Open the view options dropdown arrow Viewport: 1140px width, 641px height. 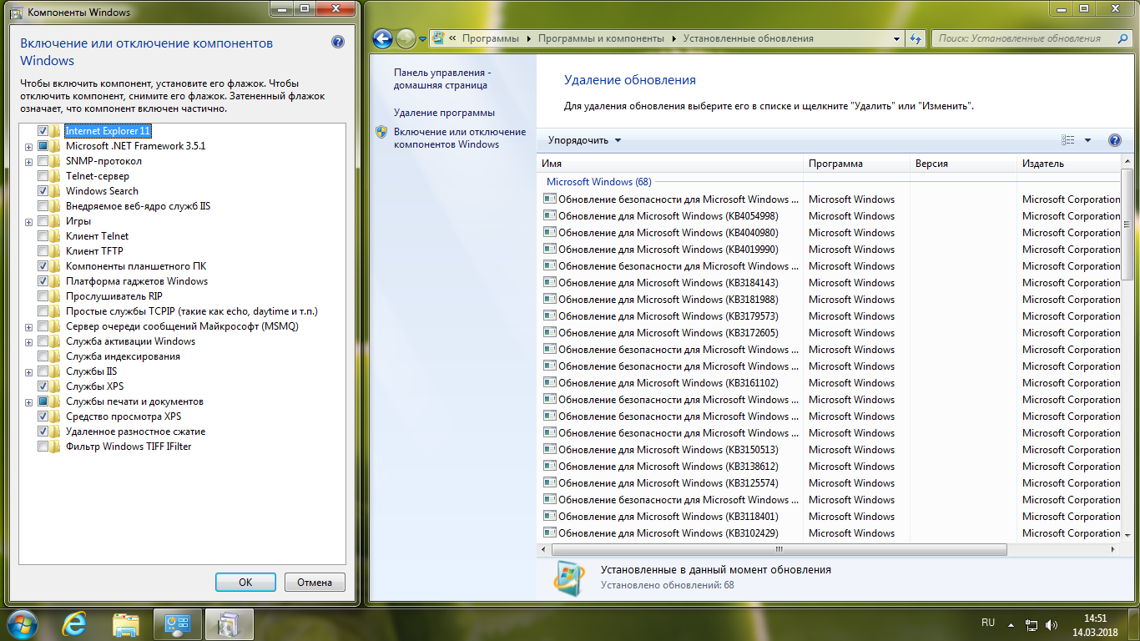1087,140
